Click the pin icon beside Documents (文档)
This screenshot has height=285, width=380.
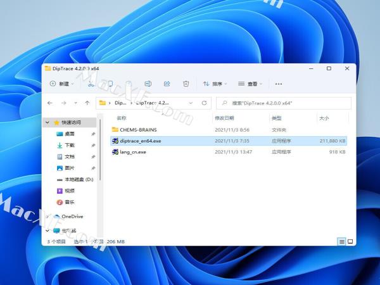tap(93, 156)
